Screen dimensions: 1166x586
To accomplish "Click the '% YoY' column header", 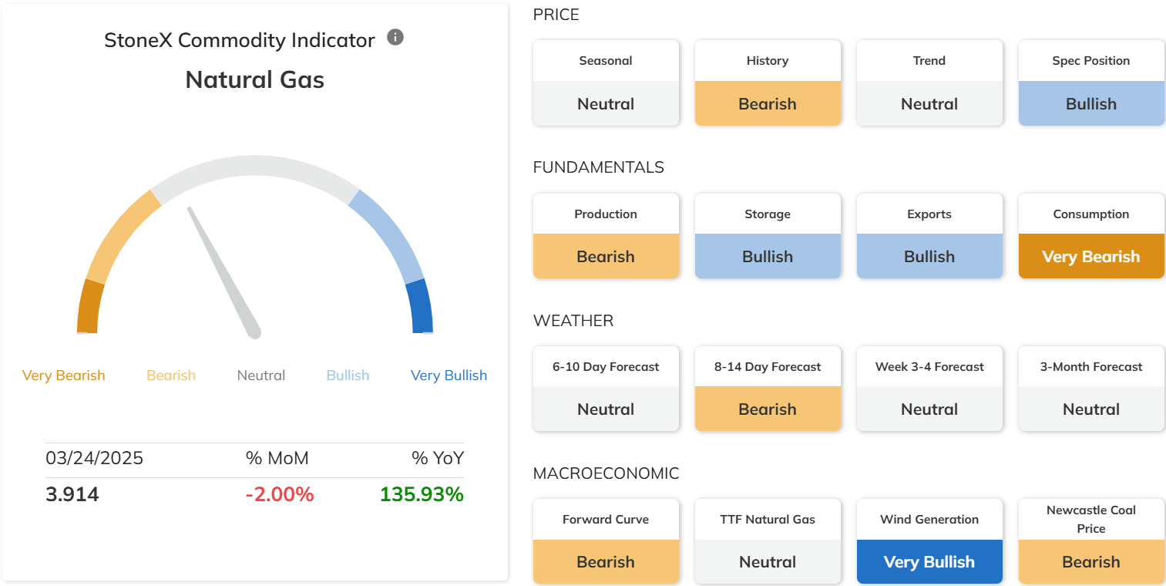I will [438, 458].
